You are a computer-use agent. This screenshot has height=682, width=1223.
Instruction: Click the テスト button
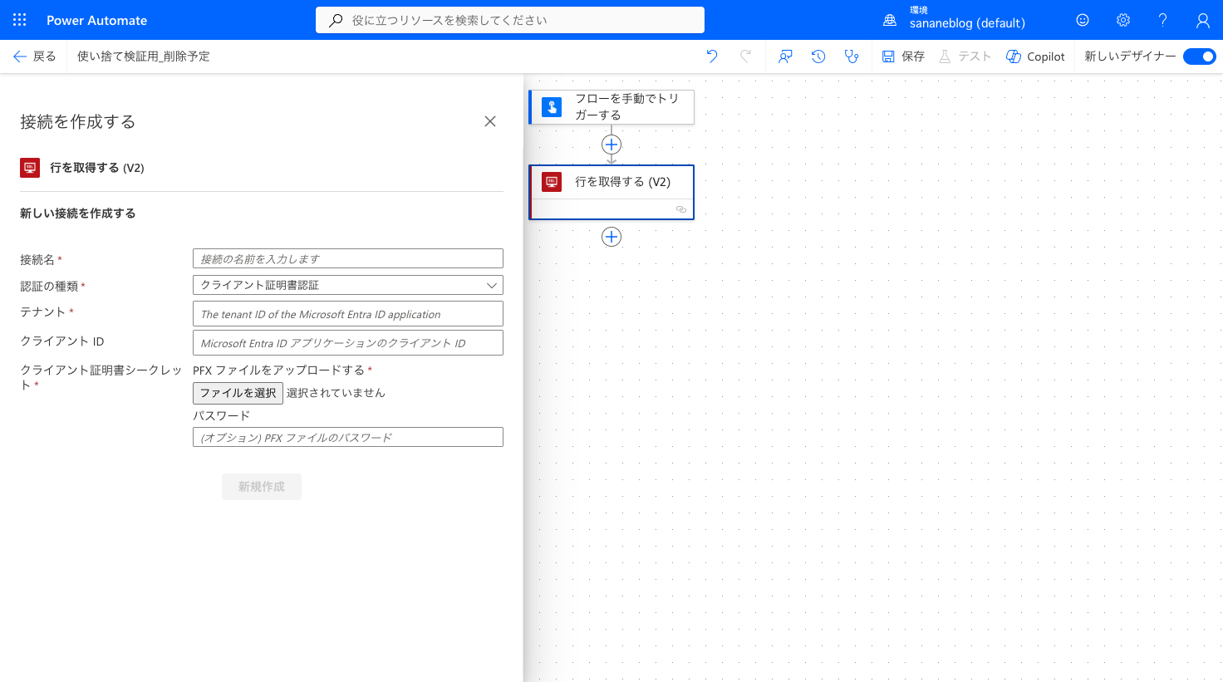coord(965,56)
